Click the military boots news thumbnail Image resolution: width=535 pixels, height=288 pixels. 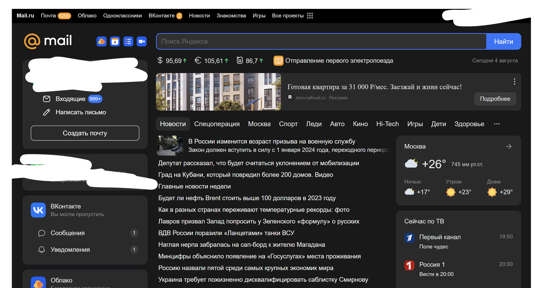coord(170,145)
